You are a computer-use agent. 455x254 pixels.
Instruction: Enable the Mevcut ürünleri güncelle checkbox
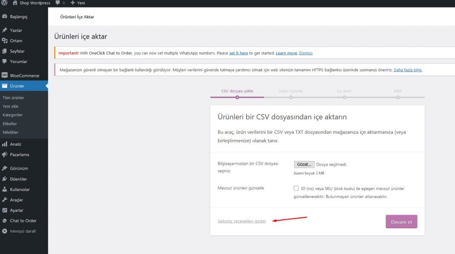click(296, 188)
